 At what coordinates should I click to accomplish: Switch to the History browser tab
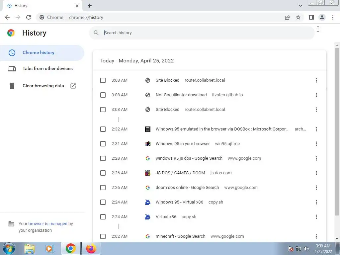(x=42, y=6)
